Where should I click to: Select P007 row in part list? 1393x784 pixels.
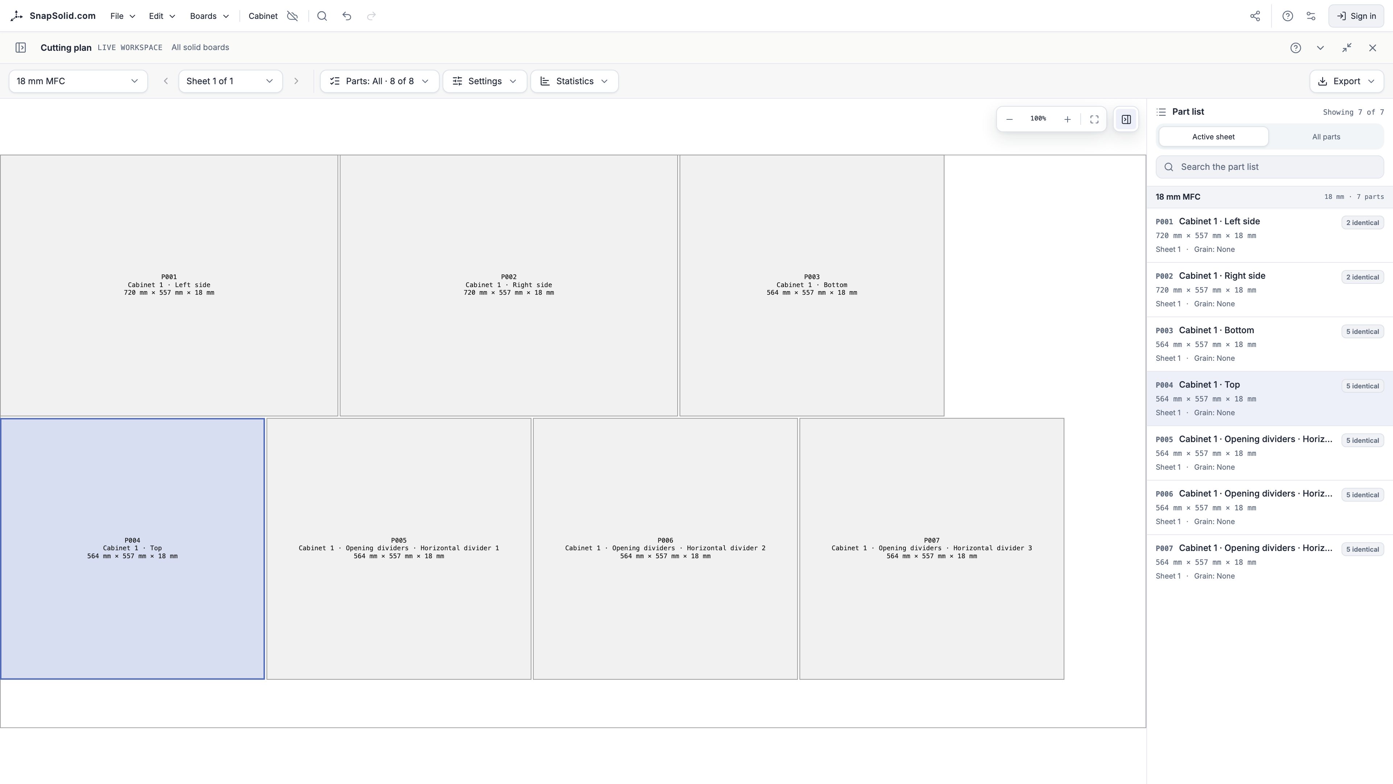pos(1270,562)
